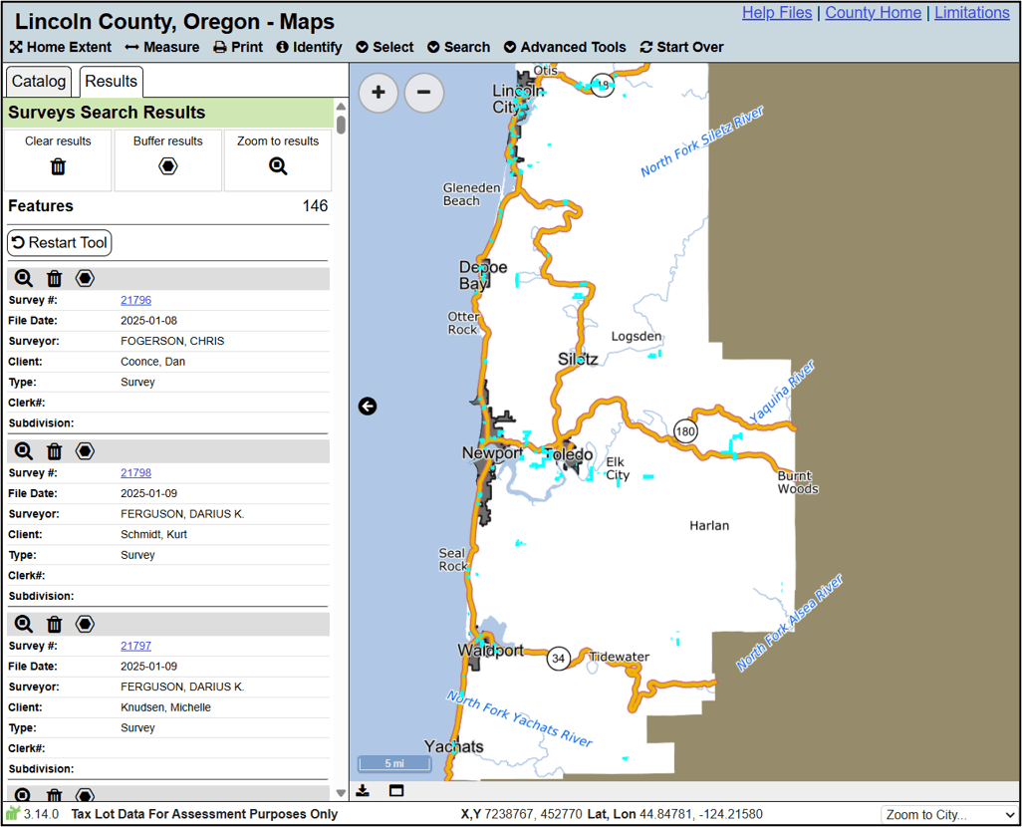Go to County Home link
The image size is (1022, 827).
pyautogui.click(x=873, y=12)
